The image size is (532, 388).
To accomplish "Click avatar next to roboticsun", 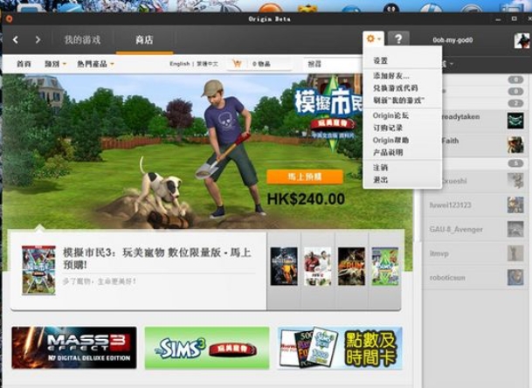I will (515, 277).
